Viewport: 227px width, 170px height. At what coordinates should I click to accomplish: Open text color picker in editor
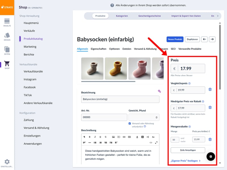click(x=137, y=137)
